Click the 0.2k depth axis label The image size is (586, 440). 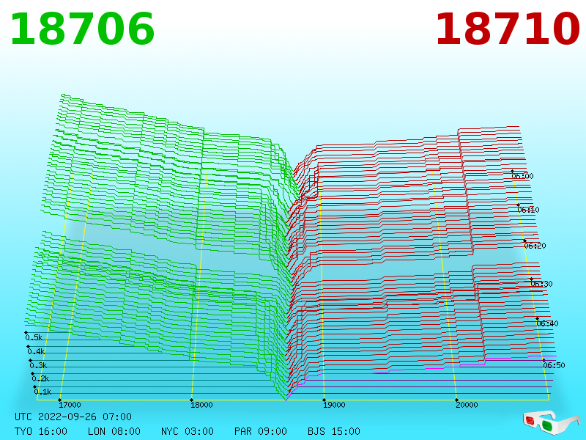point(41,378)
